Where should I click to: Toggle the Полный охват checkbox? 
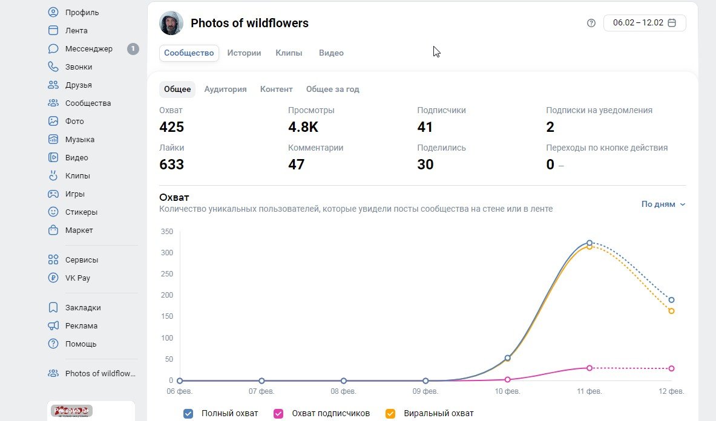pos(188,414)
